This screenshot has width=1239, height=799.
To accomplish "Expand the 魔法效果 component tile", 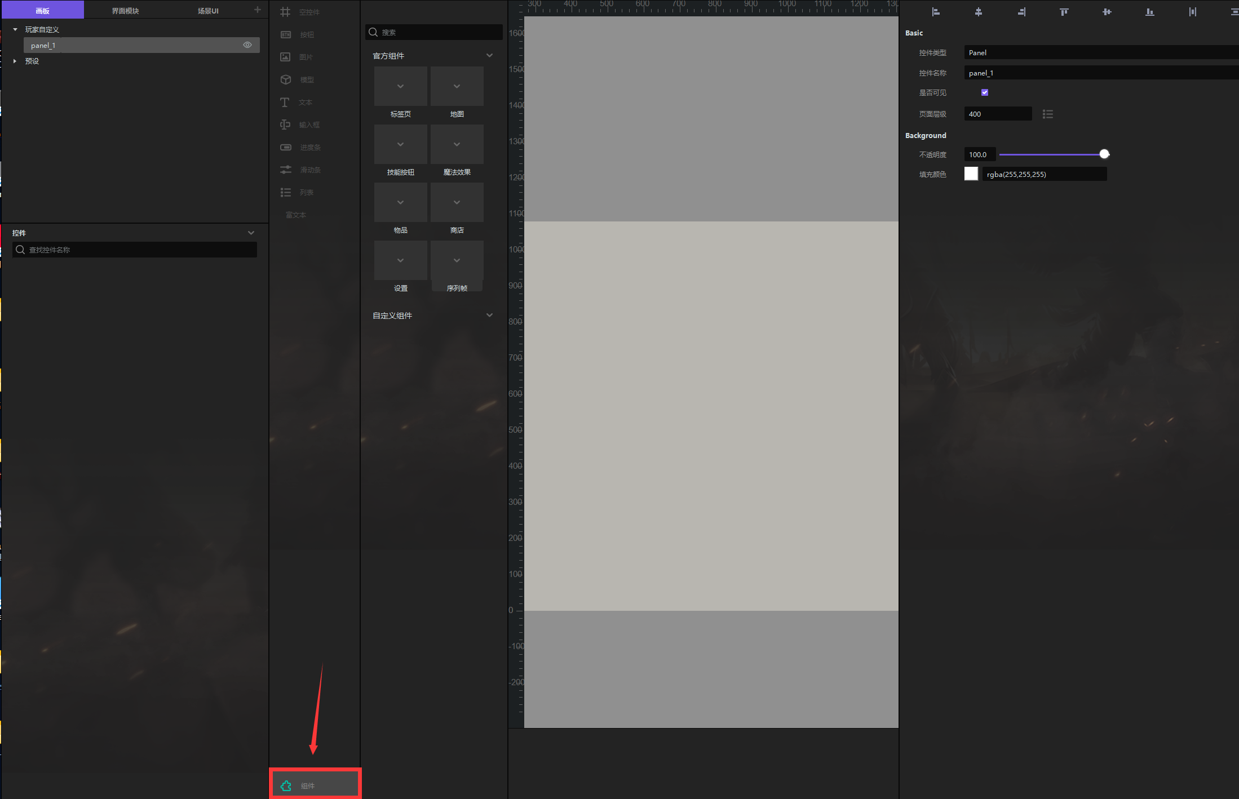I will tap(457, 144).
